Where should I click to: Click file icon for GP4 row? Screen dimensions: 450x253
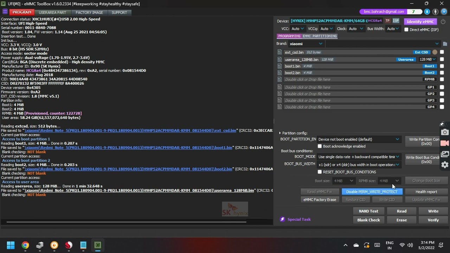(x=279, y=107)
